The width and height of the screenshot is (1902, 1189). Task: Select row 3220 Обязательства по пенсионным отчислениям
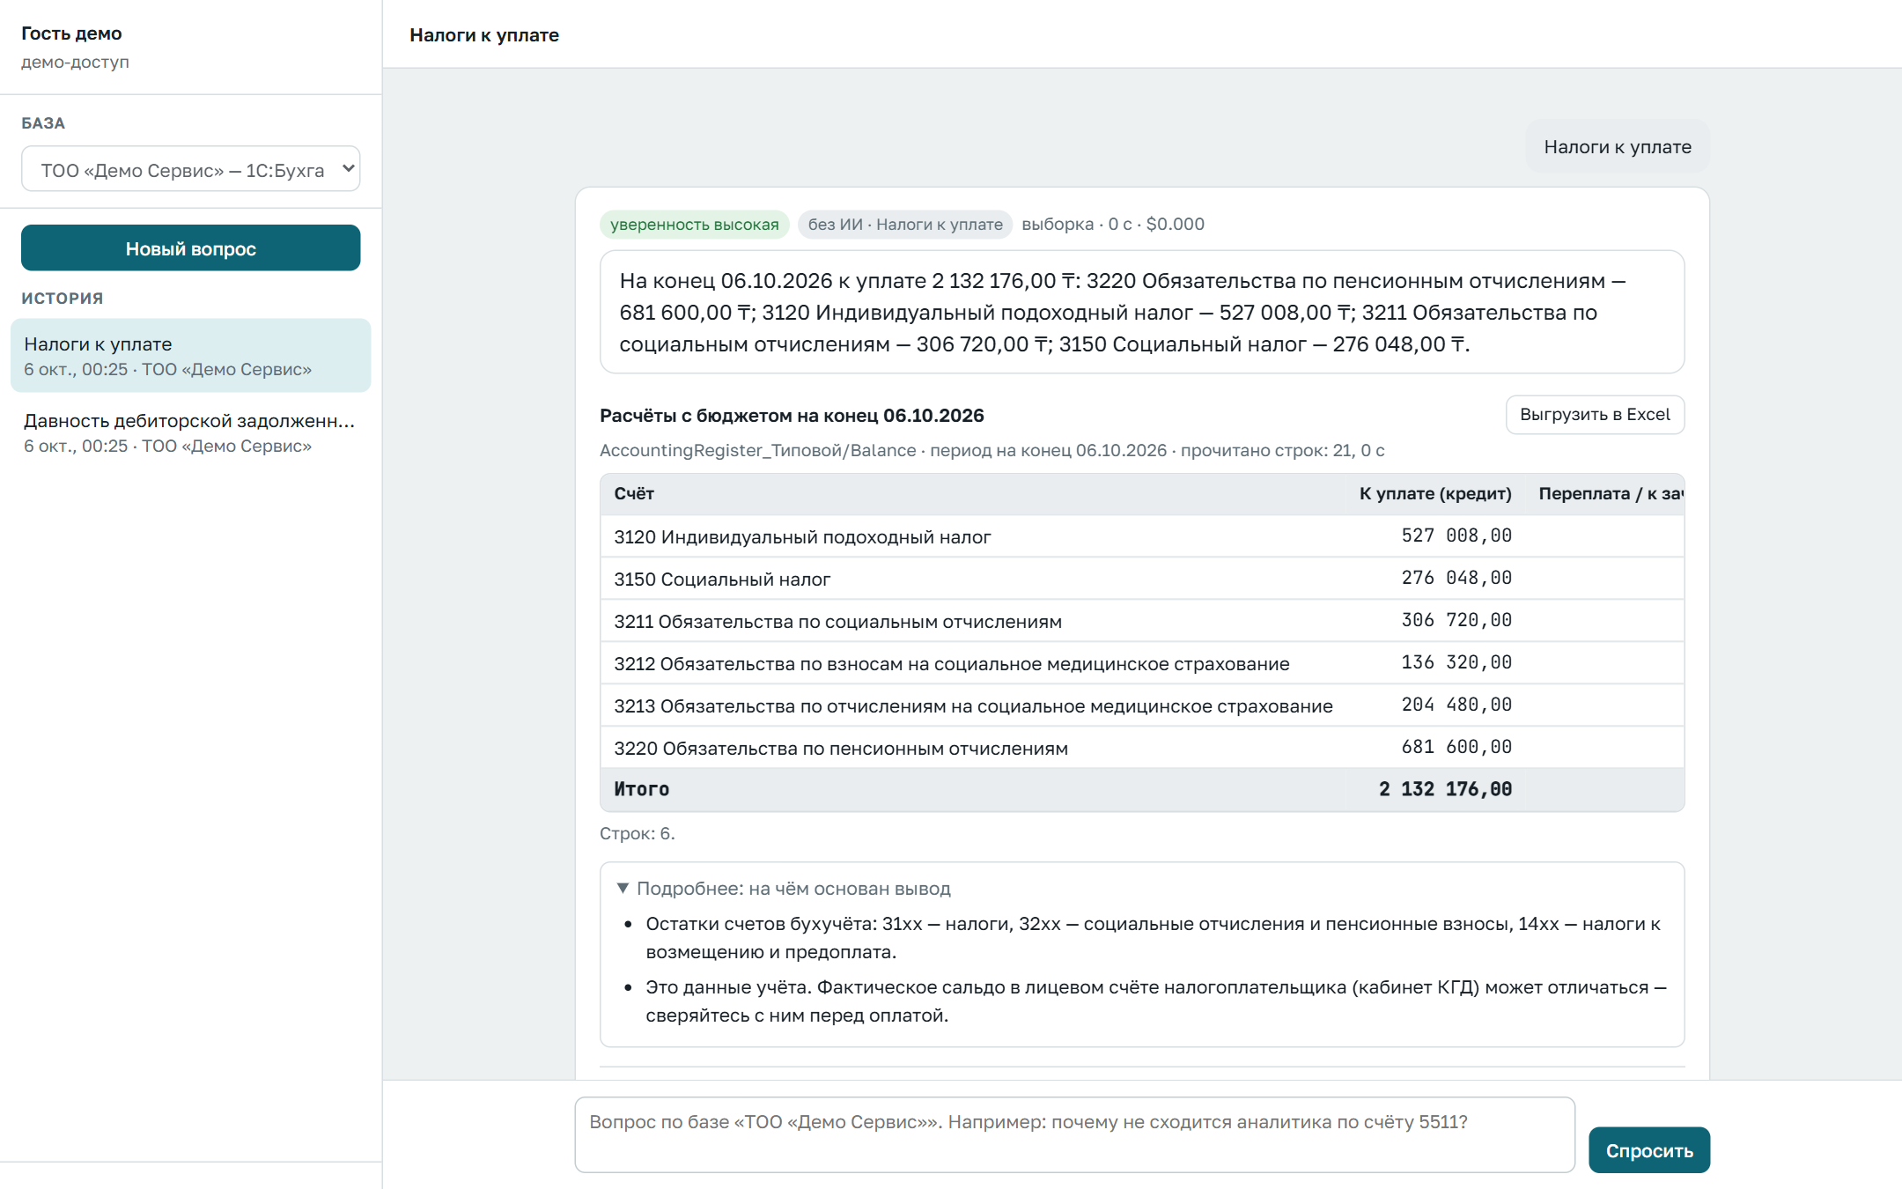[x=1142, y=748]
